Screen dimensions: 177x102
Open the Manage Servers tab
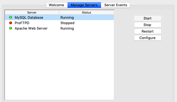point(84,5)
